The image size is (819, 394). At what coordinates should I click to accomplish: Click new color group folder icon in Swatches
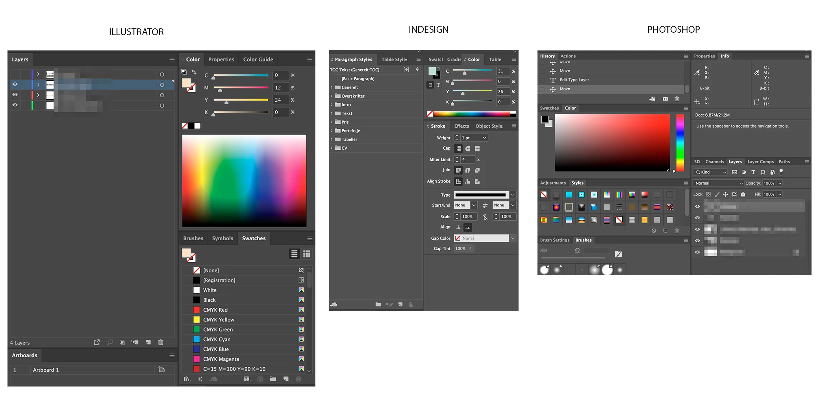click(273, 379)
